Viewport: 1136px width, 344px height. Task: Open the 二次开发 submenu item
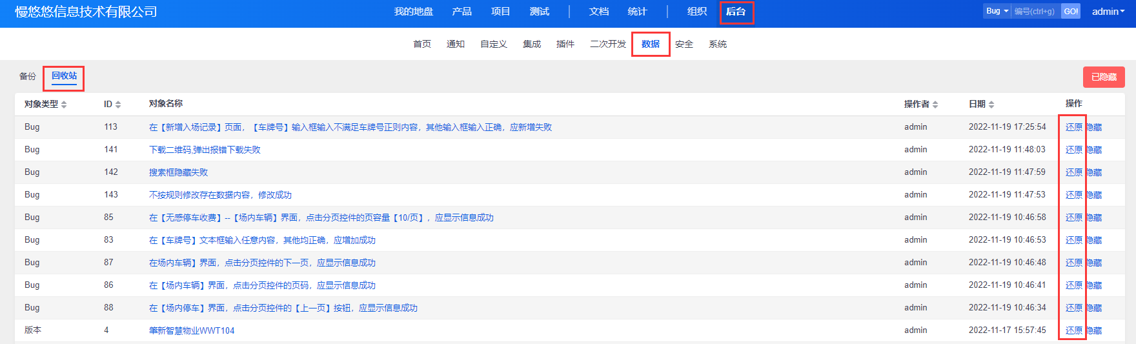[607, 44]
